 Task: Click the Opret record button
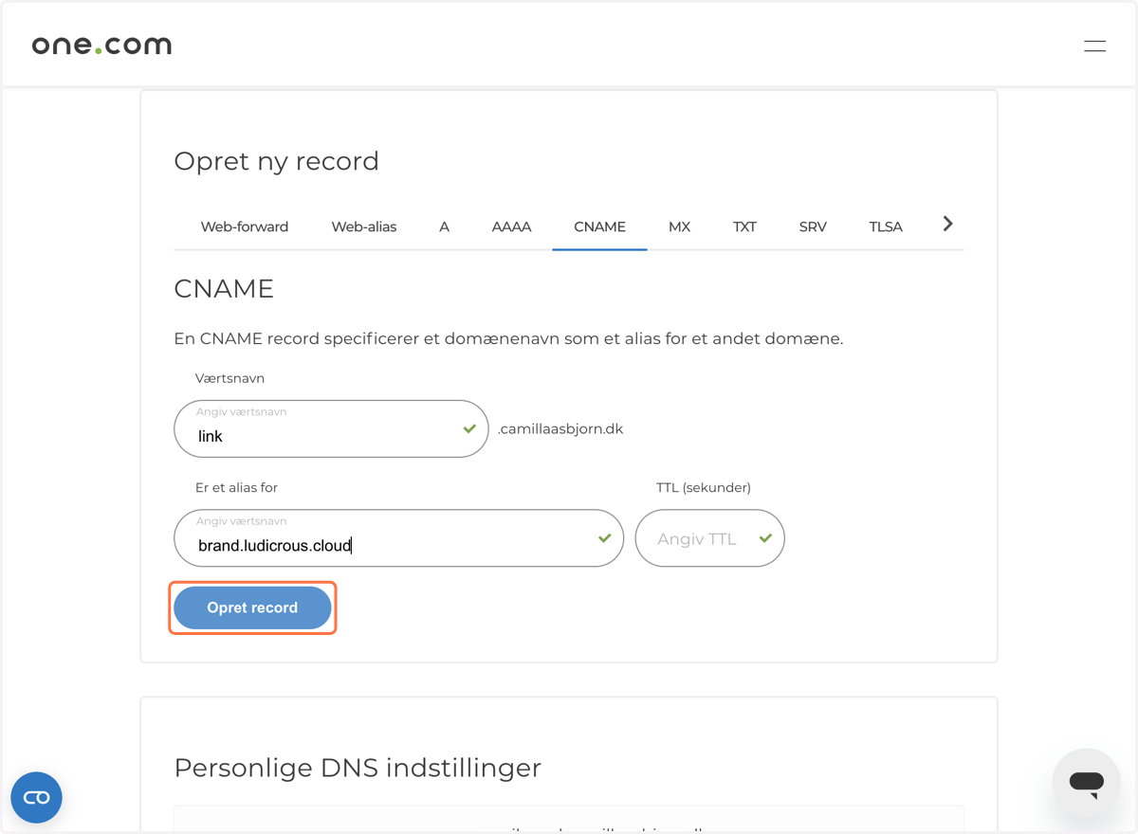tap(252, 607)
